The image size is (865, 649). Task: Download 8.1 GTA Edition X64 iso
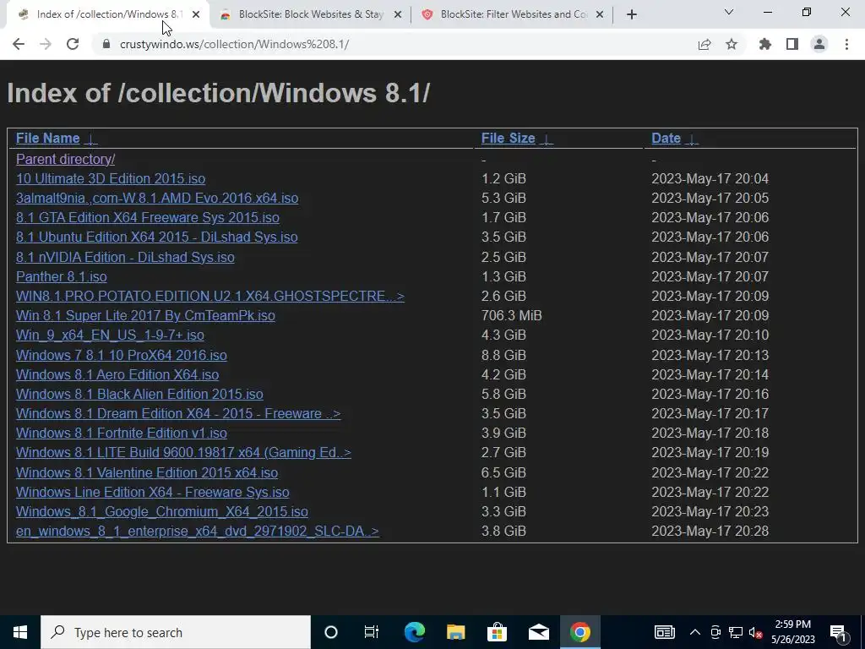pos(148,217)
